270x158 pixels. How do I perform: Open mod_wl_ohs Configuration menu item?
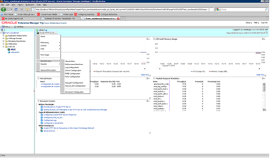point(75,86)
